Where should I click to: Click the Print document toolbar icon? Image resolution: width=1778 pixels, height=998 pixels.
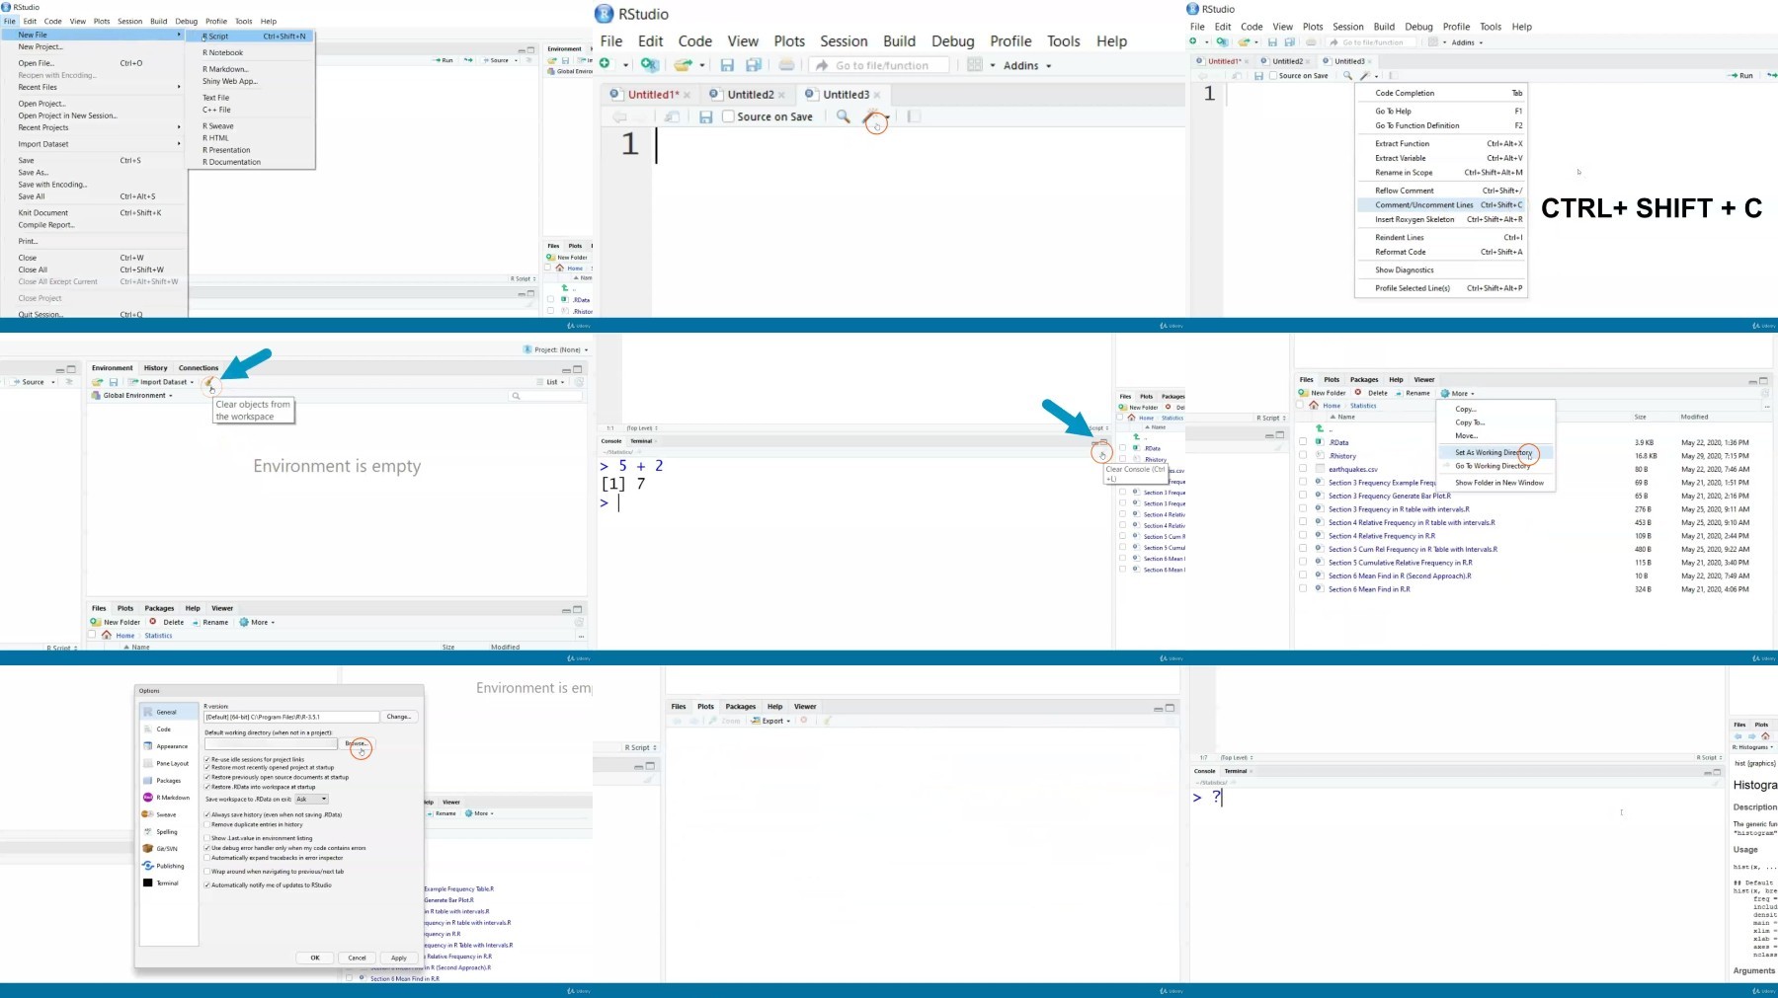click(786, 65)
